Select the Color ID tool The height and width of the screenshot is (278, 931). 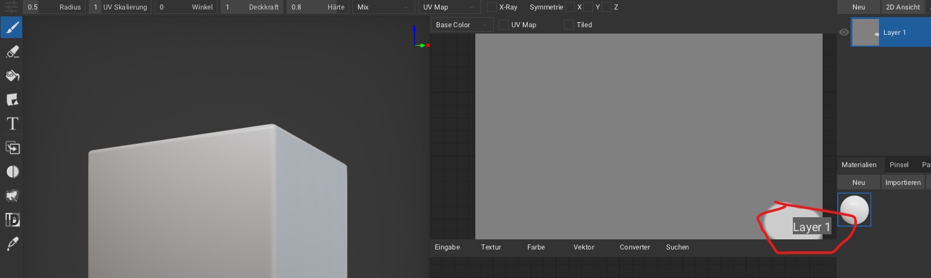[11, 220]
